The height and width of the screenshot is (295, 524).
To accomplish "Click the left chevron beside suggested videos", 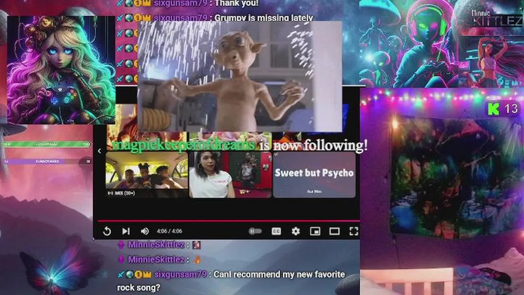I will (99, 151).
